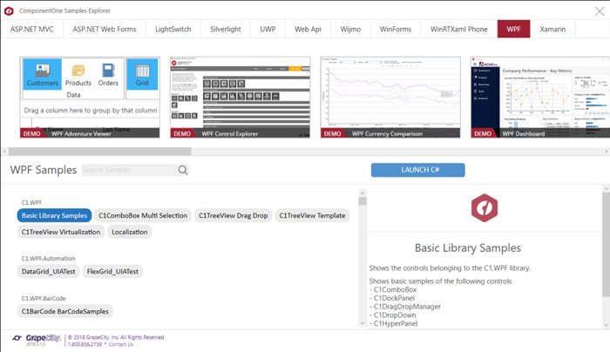610x352 pixels.
Task: Switch to the ASP.NET Web Forms tab
Action: pyautogui.click(x=105, y=29)
